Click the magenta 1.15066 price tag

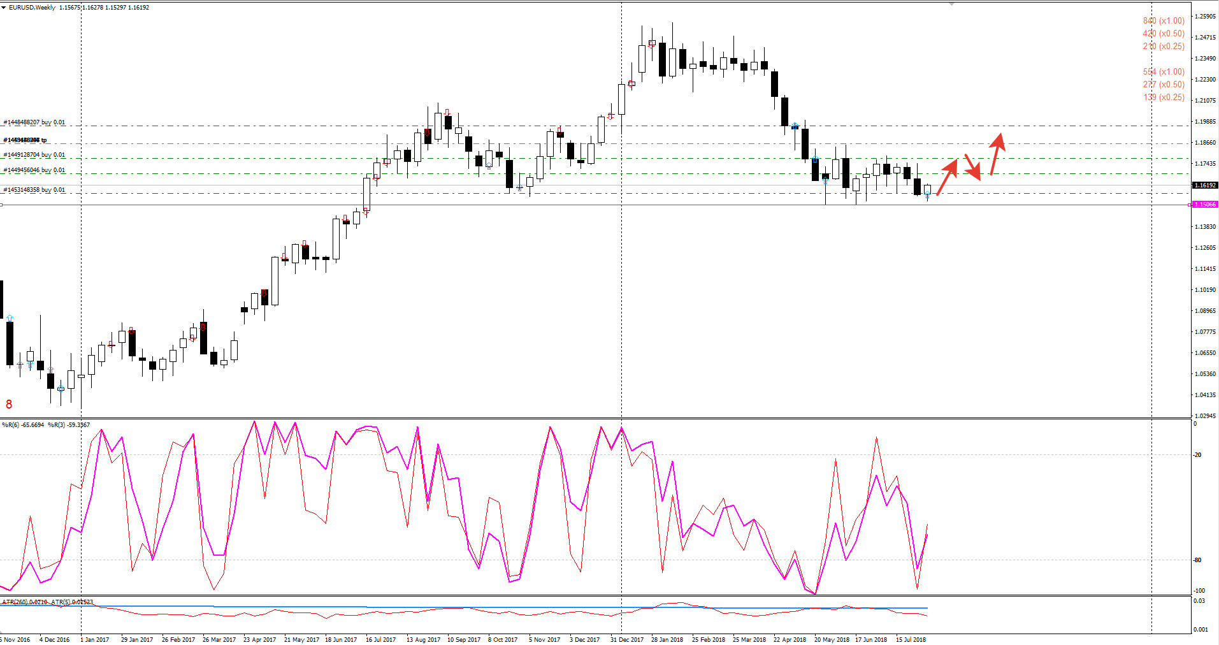point(1205,205)
